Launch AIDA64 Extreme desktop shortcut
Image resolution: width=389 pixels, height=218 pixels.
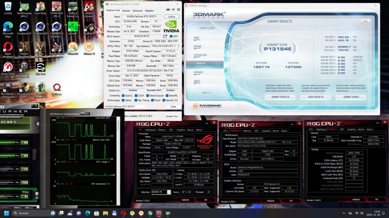[x=89, y=10]
